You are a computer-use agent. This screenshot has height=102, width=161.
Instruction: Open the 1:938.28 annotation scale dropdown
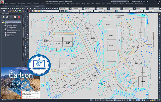[x=110, y=100]
